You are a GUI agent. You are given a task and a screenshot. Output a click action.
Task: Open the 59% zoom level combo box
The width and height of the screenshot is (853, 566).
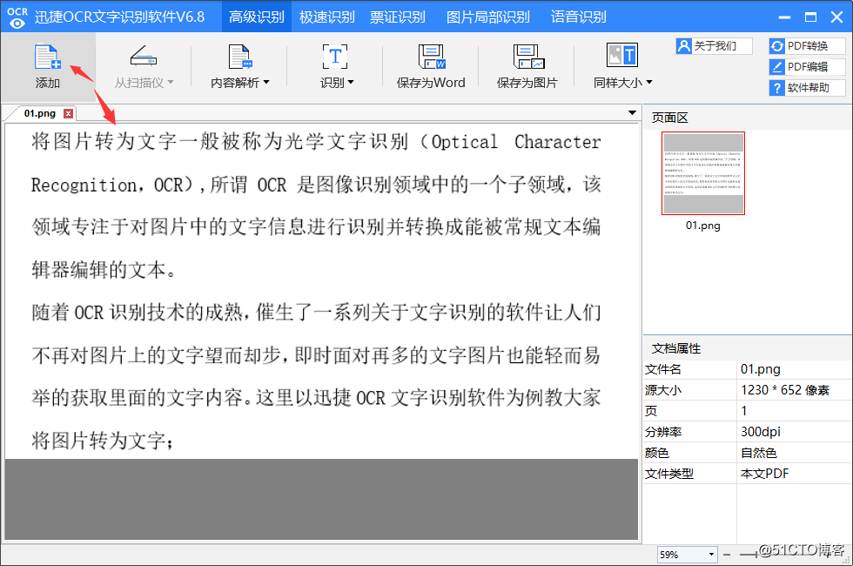(x=687, y=555)
